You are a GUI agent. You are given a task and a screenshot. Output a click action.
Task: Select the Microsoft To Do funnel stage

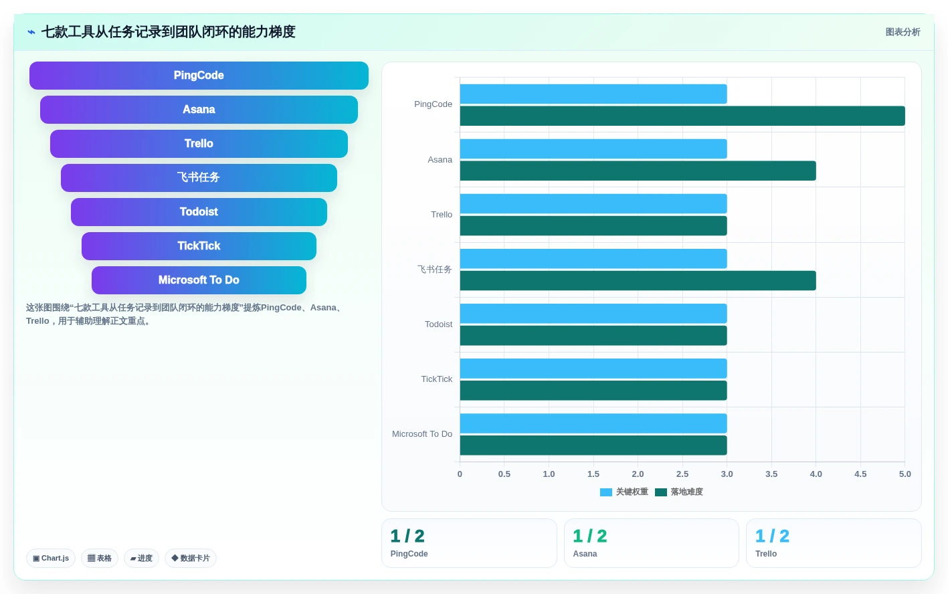tap(199, 280)
